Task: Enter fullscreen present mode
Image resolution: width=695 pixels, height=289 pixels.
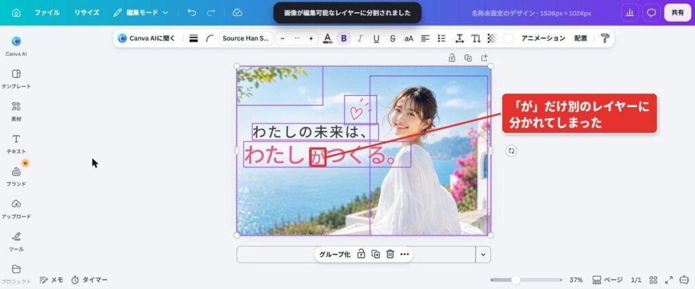Action: click(669, 280)
